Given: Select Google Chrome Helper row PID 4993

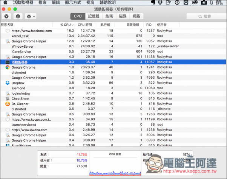Looking at the screenshot, I should pos(113,78).
